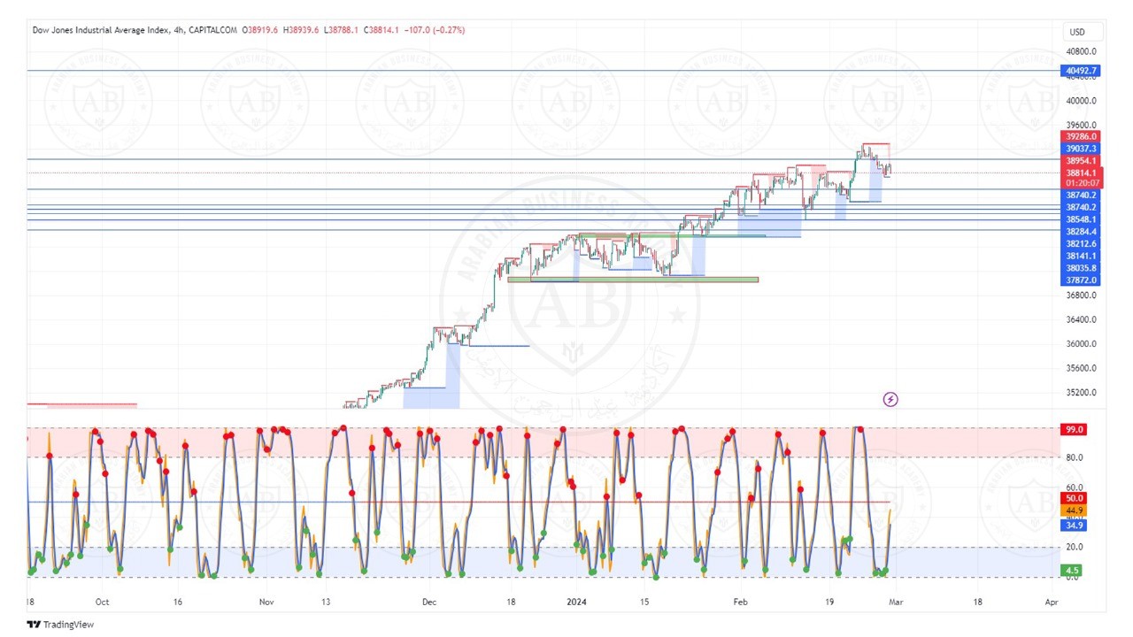Click the purple lightning bolt event icon
This screenshot has height=637, width=1133.
pyautogui.click(x=890, y=399)
